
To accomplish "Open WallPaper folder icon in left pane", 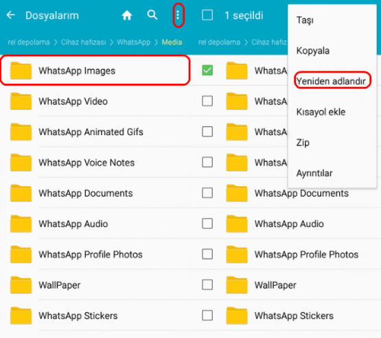I will click(21, 285).
